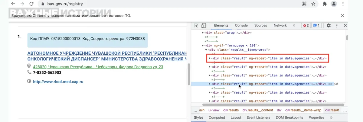Go back to the previous page
This screenshot has width=363, height=122.
(13, 4)
